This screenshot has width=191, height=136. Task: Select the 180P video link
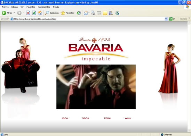coord(65,118)
